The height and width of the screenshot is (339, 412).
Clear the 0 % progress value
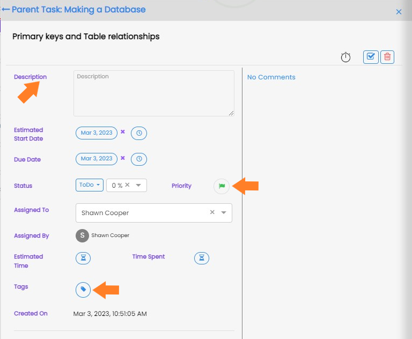click(128, 185)
